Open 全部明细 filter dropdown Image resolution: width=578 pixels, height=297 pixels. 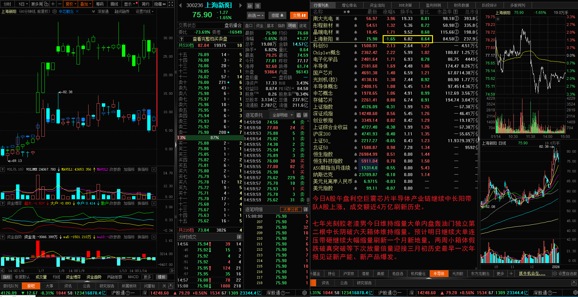tap(283, 115)
